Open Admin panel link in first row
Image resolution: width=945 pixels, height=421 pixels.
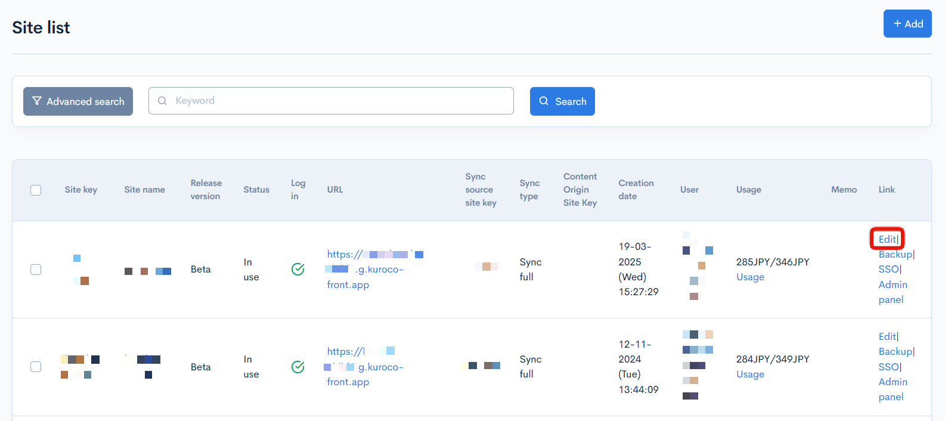pyautogui.click(x=893, y=292)
